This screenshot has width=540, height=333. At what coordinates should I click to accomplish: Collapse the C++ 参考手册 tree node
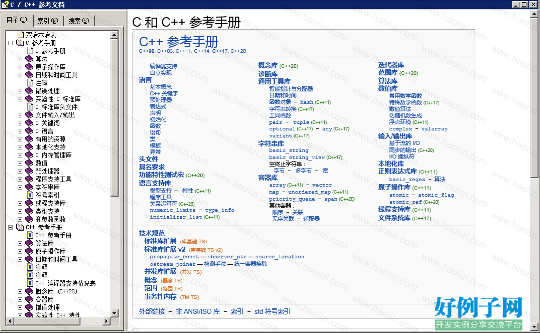point(10,227)
